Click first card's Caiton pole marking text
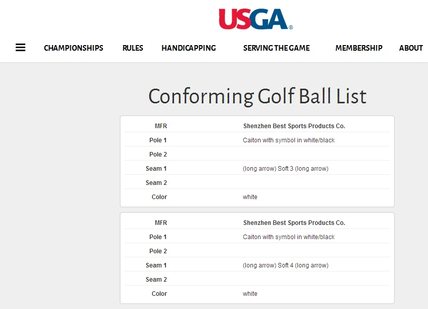The width and height of the screenshot is (428, 309). coord(288,140)
